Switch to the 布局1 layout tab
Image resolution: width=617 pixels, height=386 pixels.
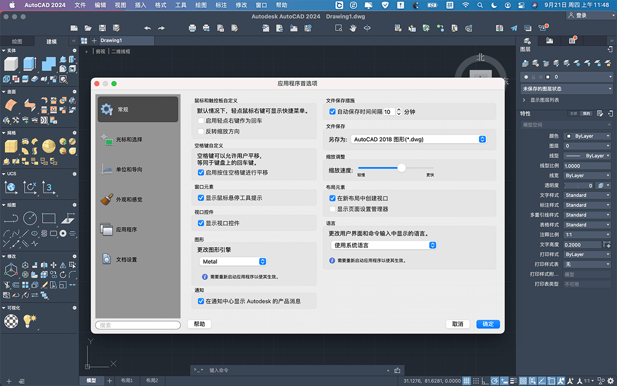126,381
